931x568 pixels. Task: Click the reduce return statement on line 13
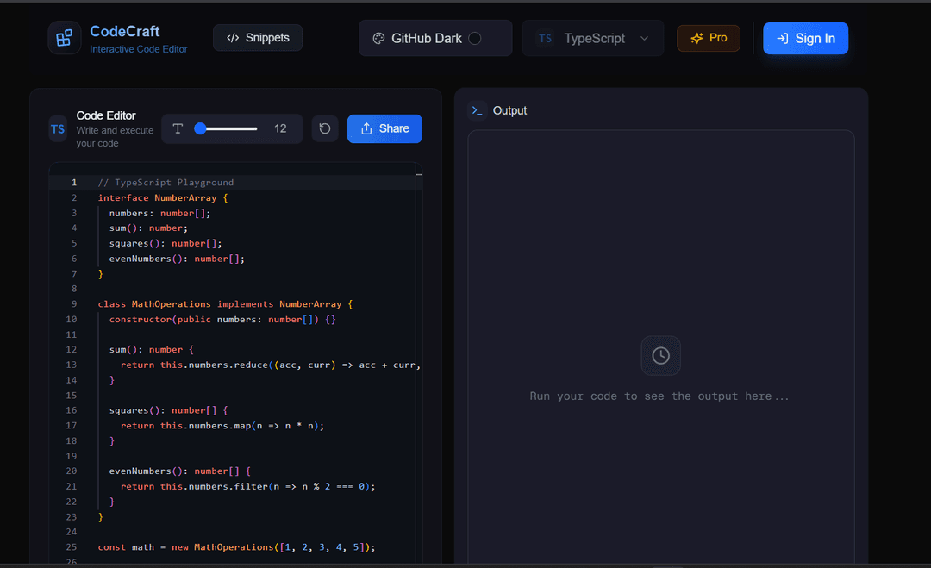271,365
